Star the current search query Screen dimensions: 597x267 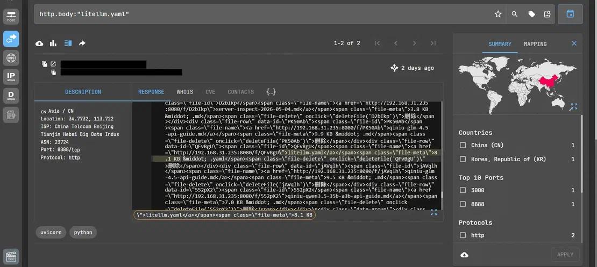(498, 14)
